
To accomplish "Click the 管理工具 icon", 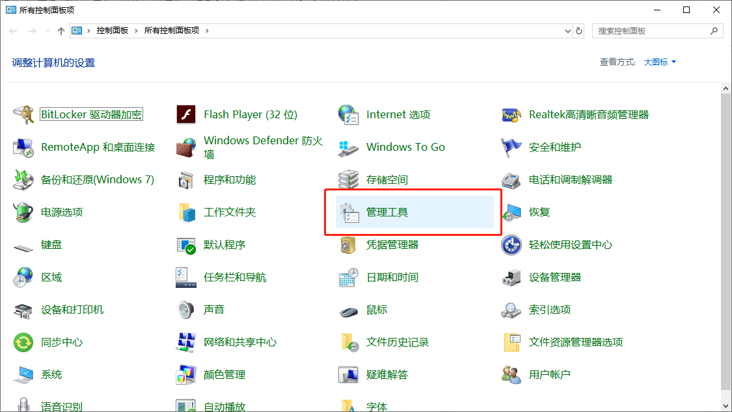I will [349, 212].
